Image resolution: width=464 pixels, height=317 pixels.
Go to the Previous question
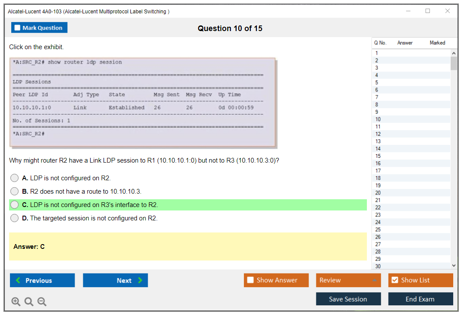point(42,280)
